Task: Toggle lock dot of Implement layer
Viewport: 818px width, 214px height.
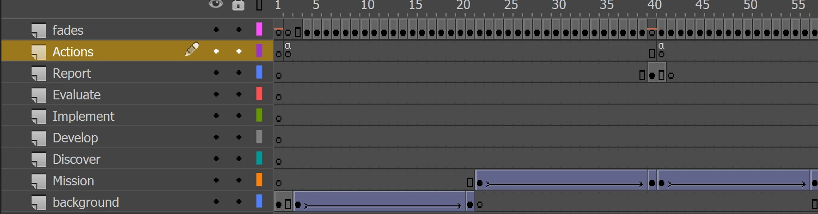Action: coord(239,116)
